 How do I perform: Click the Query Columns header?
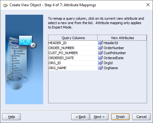click(73, 38)
